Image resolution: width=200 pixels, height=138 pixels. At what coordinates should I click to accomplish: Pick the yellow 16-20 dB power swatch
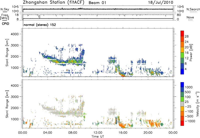point(182,50)
